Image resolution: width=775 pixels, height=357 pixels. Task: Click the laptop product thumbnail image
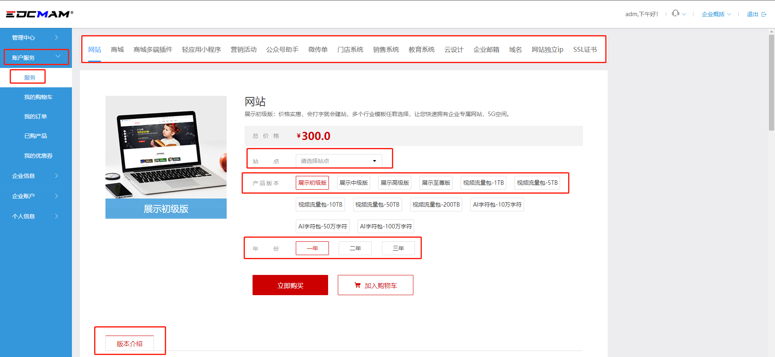[166, 148]
